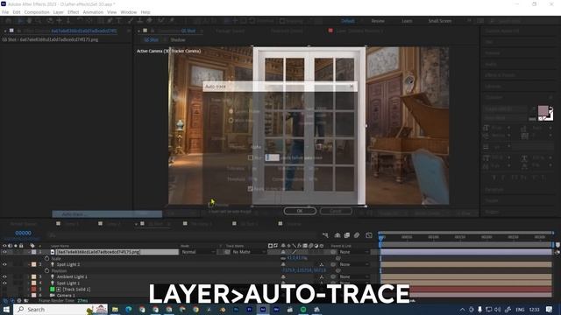Click the taskbar Search box

[60, 309]
